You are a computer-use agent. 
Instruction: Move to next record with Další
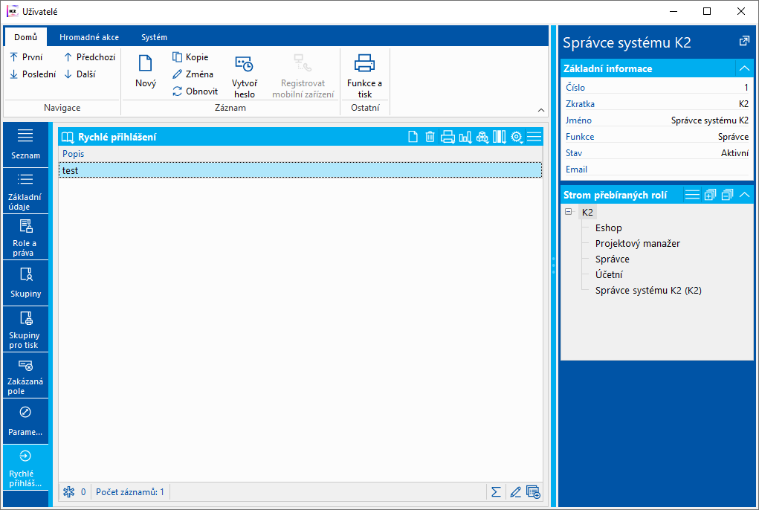80,74
